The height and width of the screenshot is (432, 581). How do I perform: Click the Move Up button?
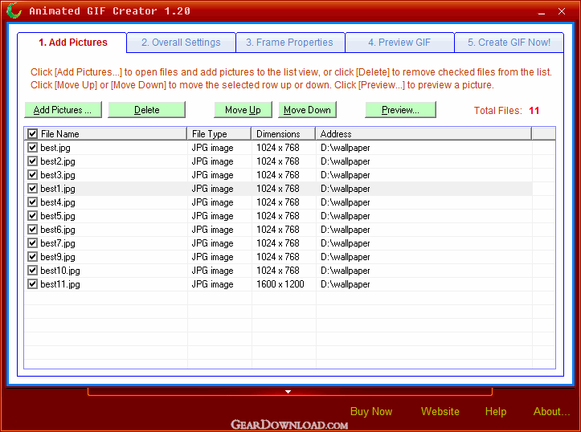(243, 110)
